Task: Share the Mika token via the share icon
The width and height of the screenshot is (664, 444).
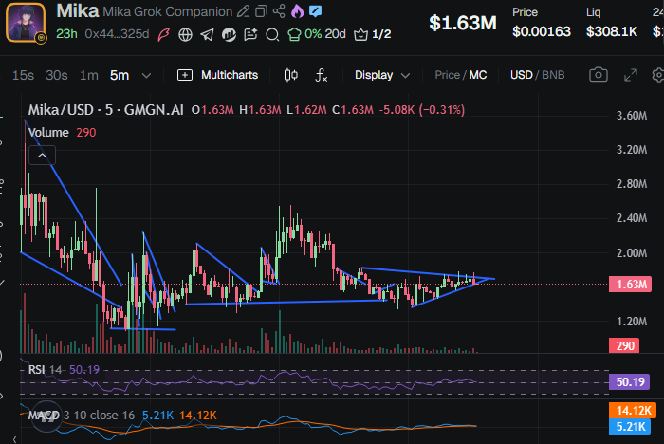Action: (x=279, y=11)
